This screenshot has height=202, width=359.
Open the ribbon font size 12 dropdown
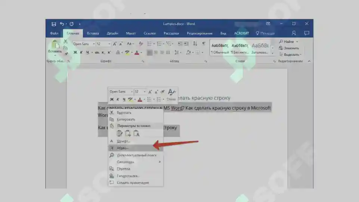pos(109,44)
